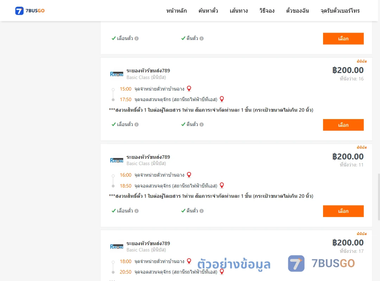The width and height of the screenshot is (380, 281).
Task: Click Basic Class (มินิบัส) in 16:00 trip
Action: click(x=146, y=164)
